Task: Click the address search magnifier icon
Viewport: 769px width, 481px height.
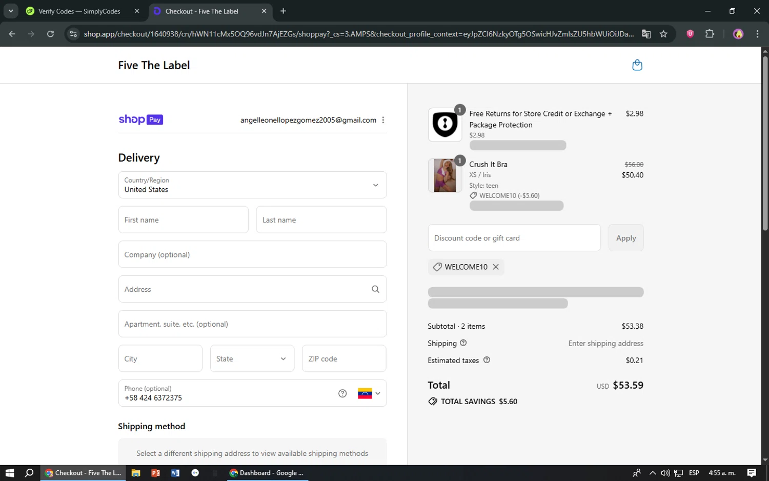Action: [x=375, y=289]
